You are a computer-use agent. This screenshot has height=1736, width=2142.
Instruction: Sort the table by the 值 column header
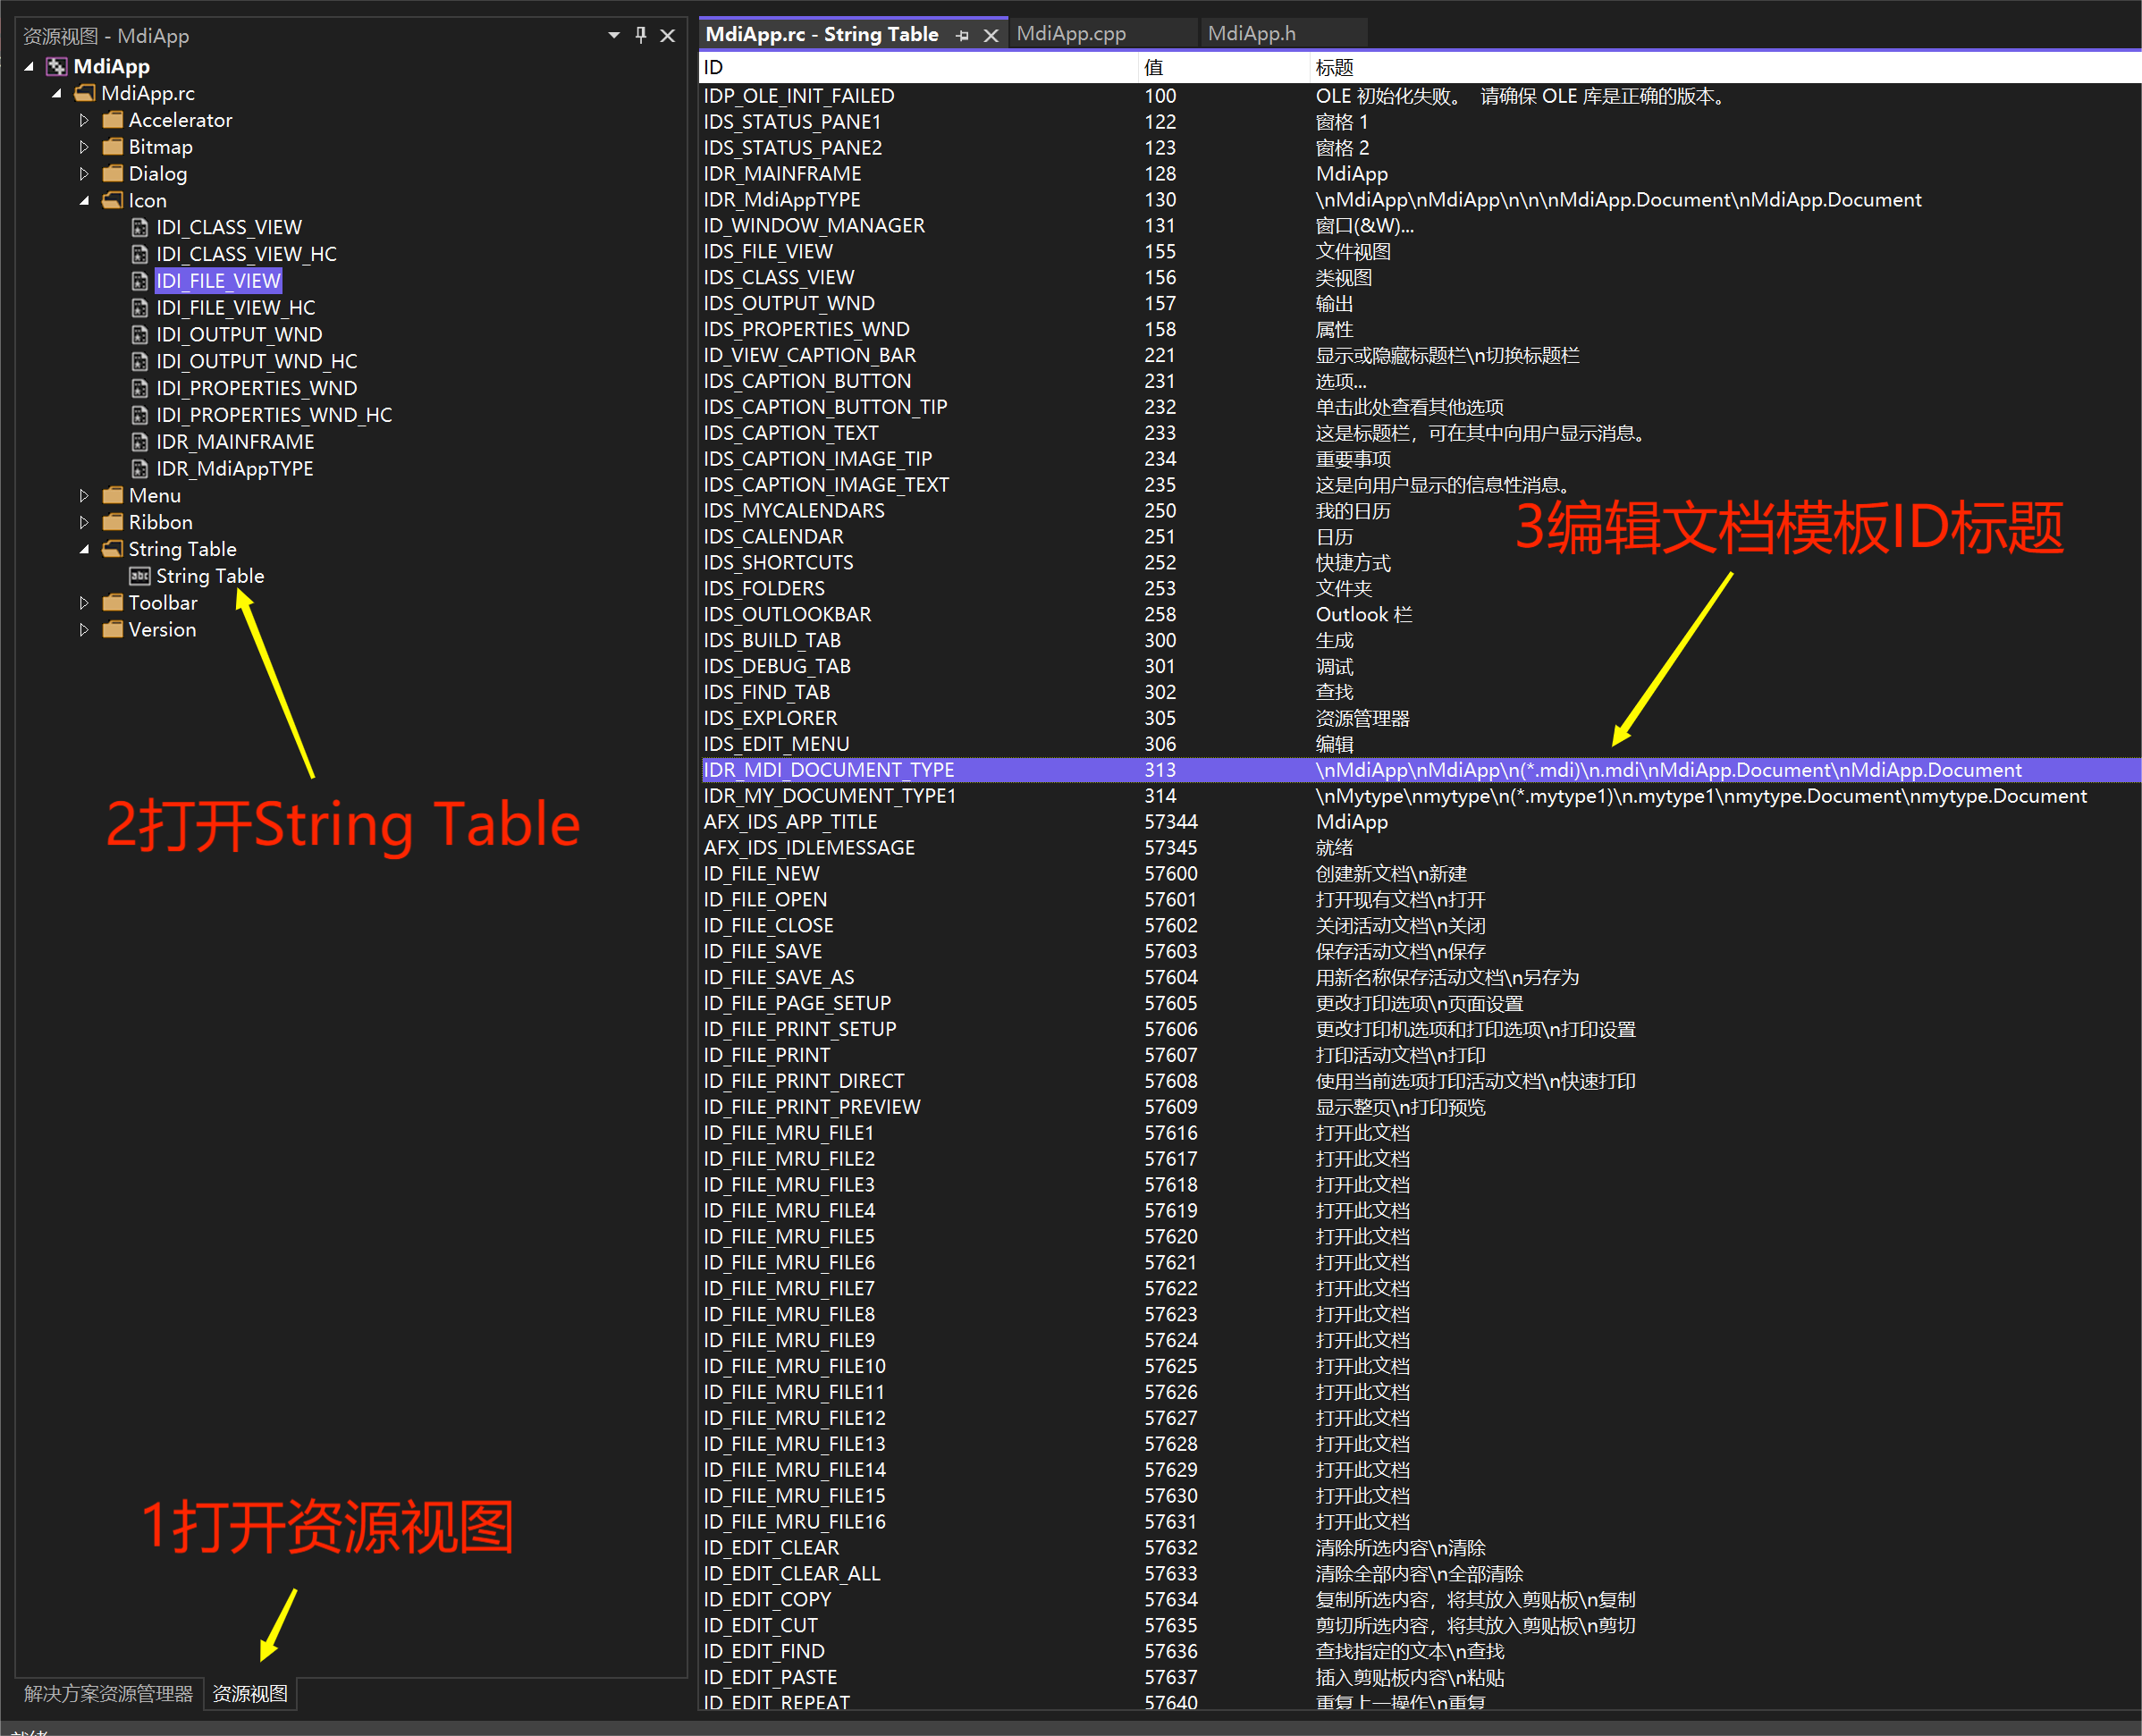pyautogui.click(x=1154, y=67)
